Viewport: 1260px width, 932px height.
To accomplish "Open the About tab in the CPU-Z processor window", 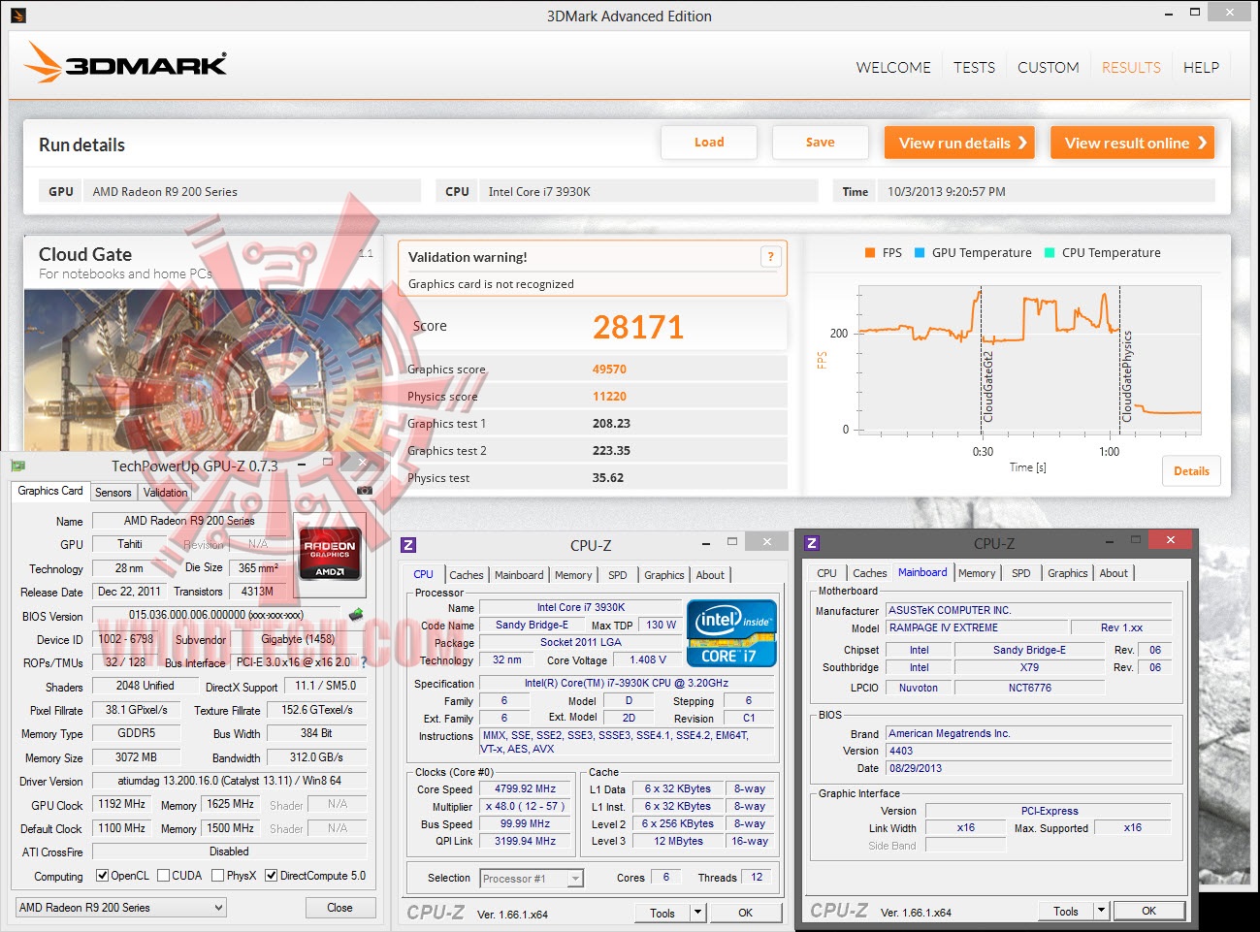I will click(710, 575).
